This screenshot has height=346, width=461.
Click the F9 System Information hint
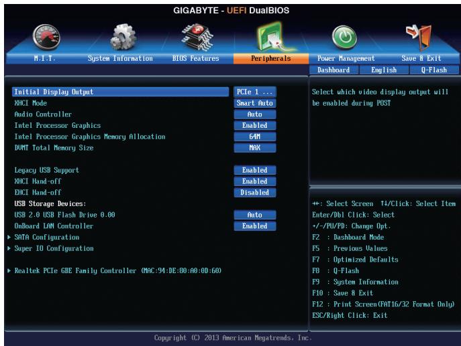355,282
